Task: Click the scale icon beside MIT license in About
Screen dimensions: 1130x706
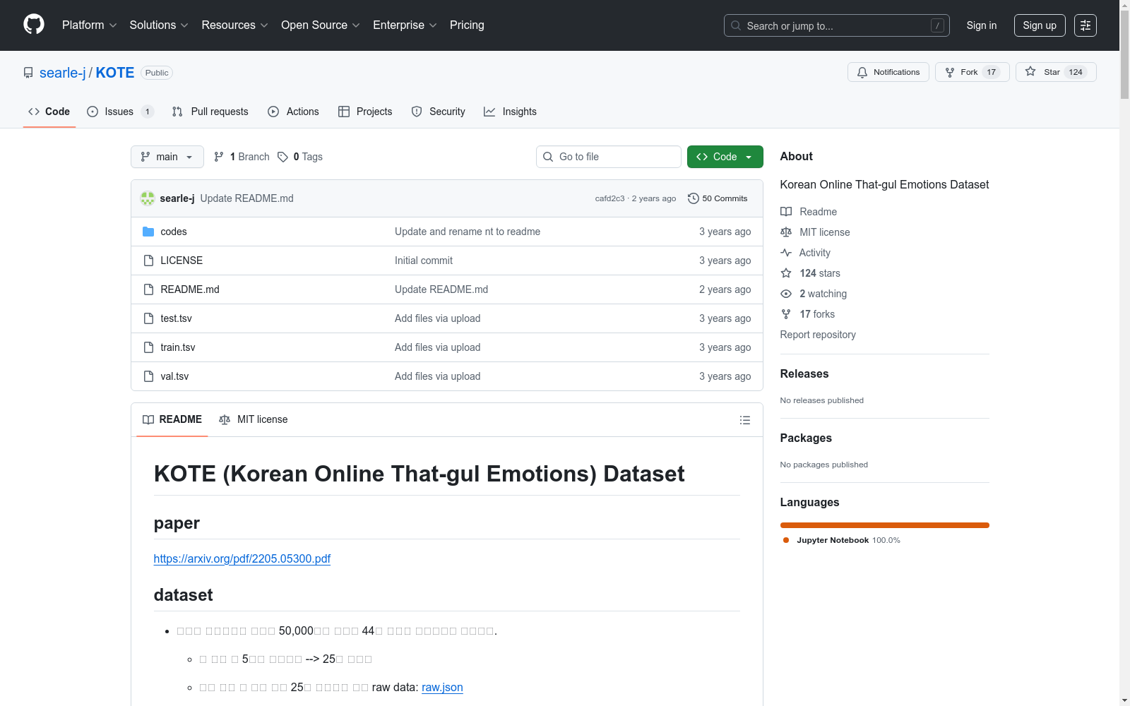Action: point(786,232)
